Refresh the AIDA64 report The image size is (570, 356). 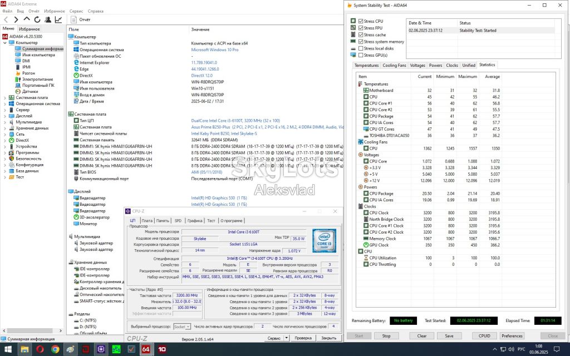coord(37,19)
